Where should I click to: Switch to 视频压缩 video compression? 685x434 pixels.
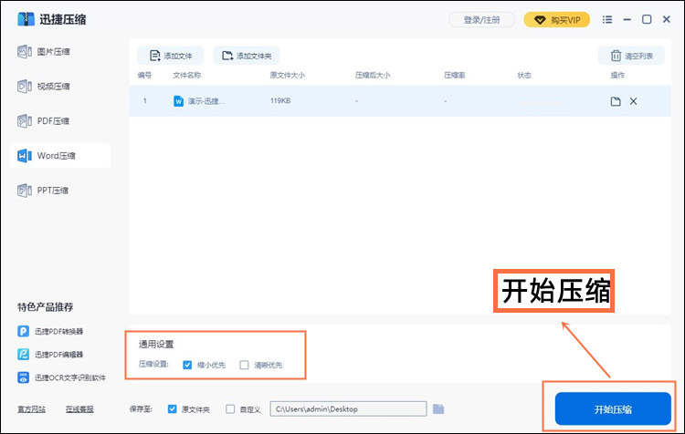(x=55, y=87)
